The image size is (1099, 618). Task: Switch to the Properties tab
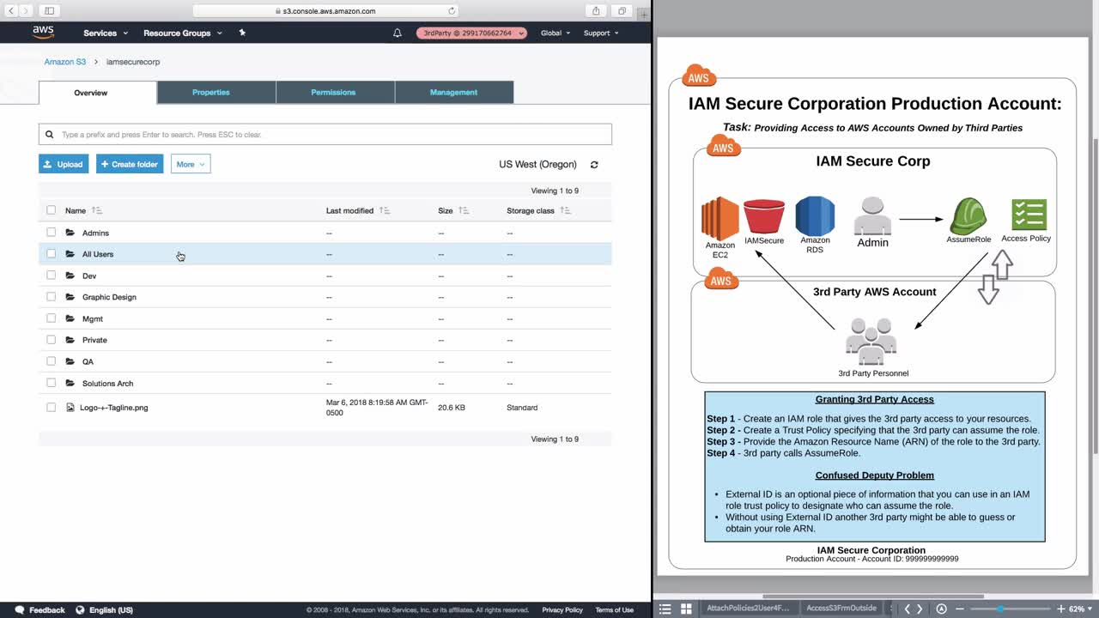(x=216, y=93)
